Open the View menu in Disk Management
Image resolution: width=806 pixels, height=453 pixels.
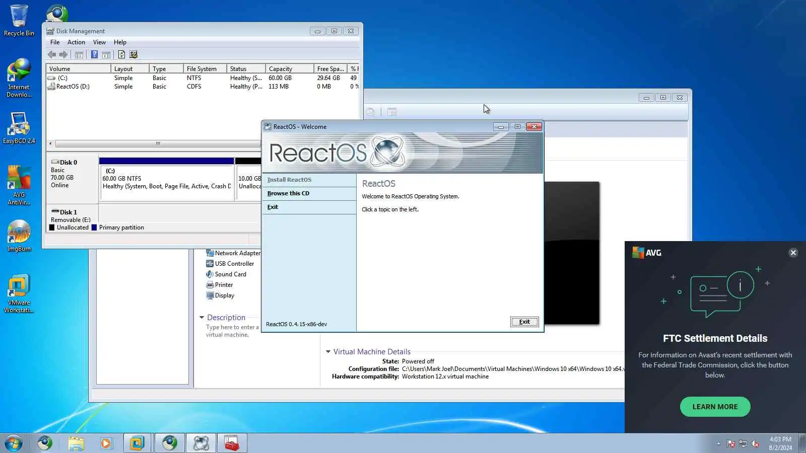[x=99, y=42]
